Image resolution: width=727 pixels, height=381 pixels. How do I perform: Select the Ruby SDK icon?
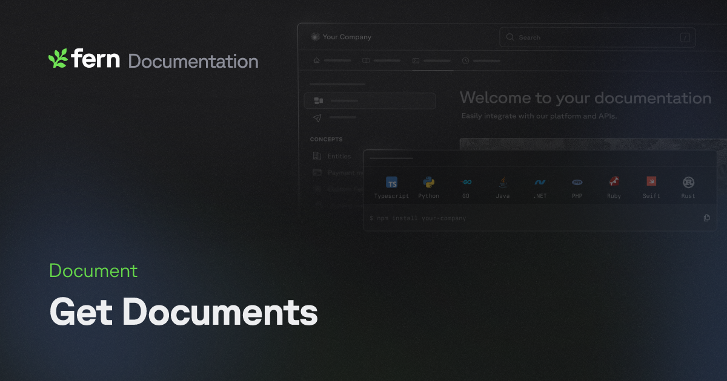(614, 182)
